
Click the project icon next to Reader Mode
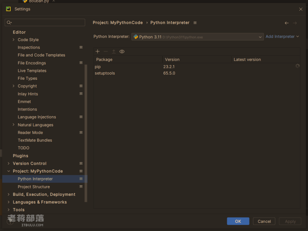click(x=81, y=133)
